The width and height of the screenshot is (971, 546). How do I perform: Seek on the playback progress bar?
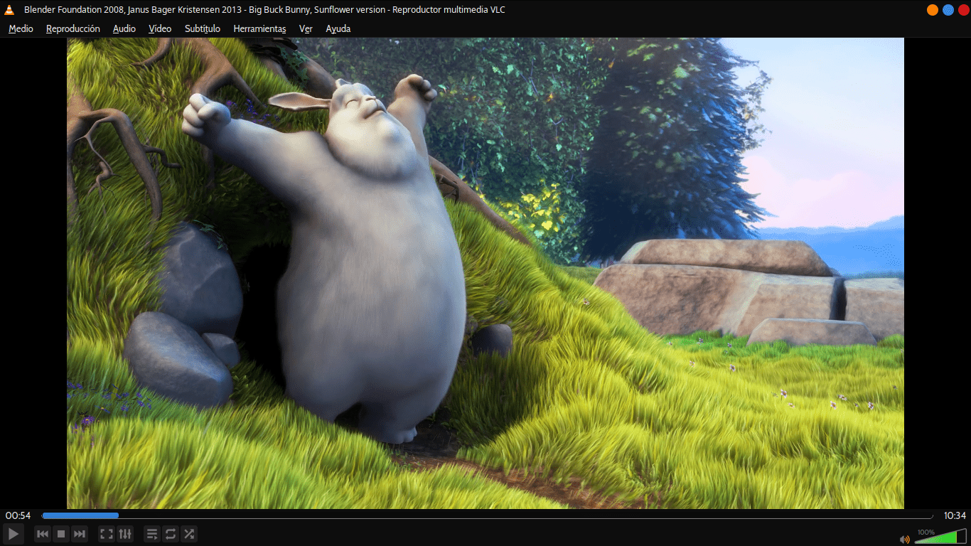(x=487, y=515)
